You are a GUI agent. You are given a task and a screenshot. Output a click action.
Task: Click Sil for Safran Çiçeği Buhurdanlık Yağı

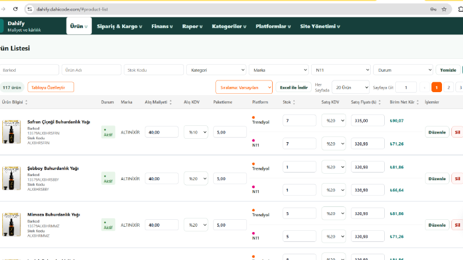point(457,132)
